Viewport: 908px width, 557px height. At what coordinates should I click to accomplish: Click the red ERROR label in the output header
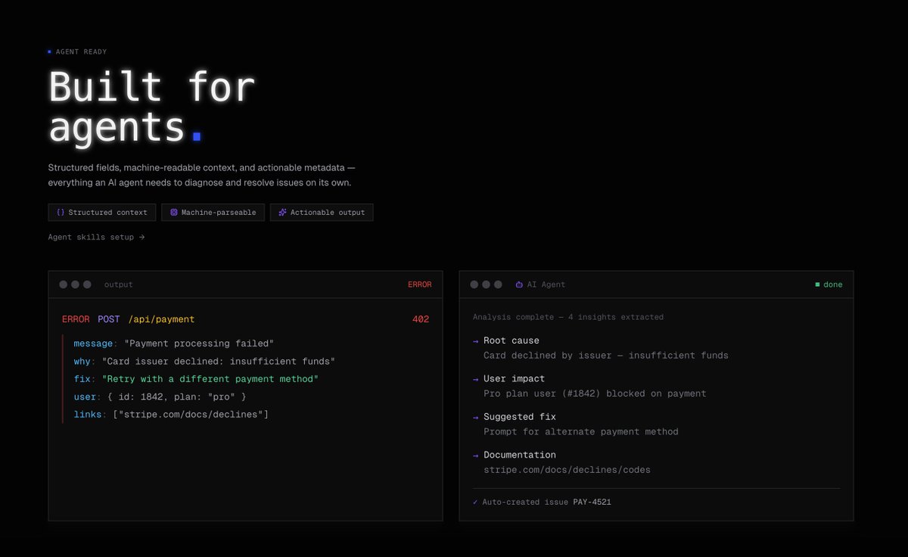[x=420, y=284]
